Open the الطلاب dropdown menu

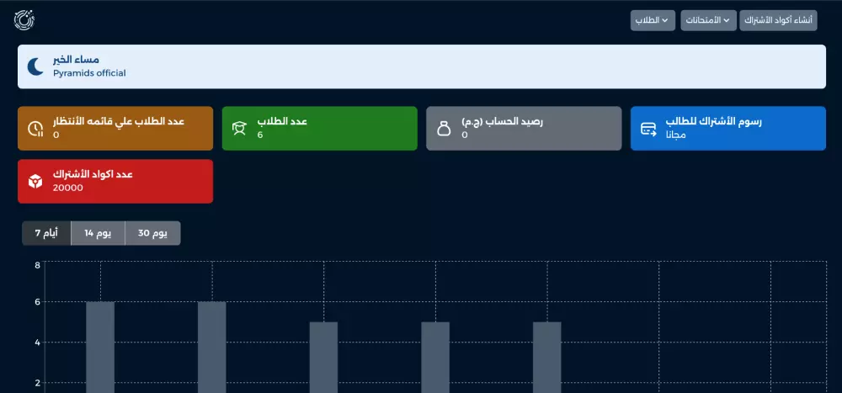(x=653, y=20)
